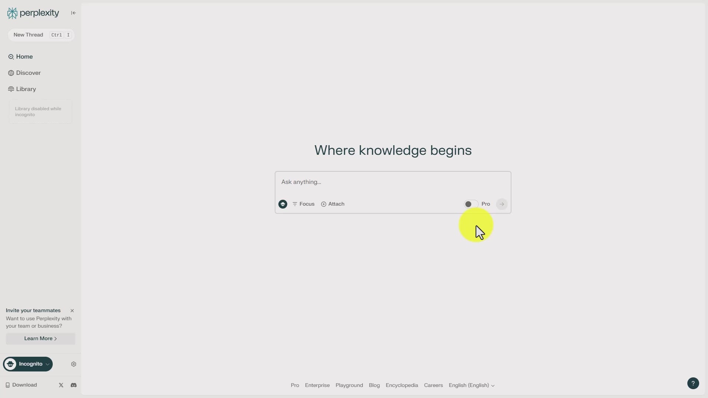This screenshot has width=708, height=398.
Task: Collapse the sidebar with the arrow icon
Action: tap(73, 13)
